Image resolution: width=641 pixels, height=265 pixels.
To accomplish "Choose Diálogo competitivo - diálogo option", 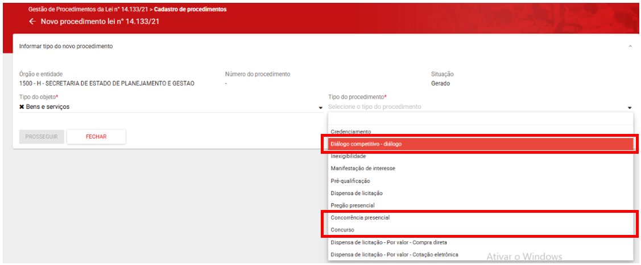I will pyautogui.click(x=366, y=144).
